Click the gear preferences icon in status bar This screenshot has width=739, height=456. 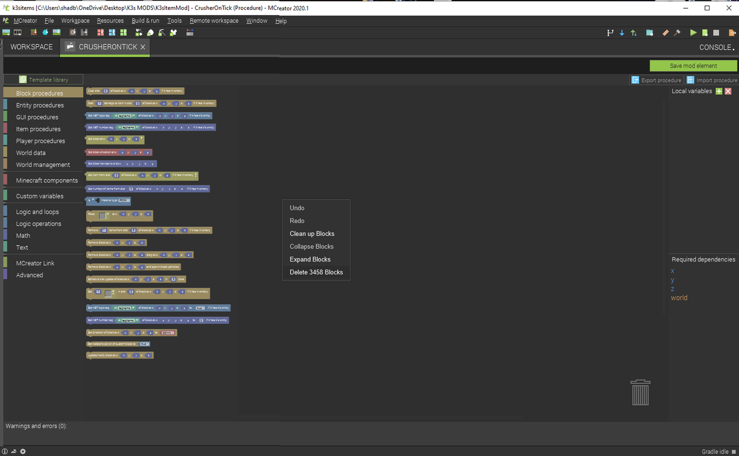coord(23,451)
